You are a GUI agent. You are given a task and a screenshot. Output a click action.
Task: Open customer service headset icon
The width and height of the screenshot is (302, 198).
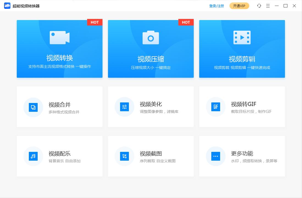tap(259, 6)
